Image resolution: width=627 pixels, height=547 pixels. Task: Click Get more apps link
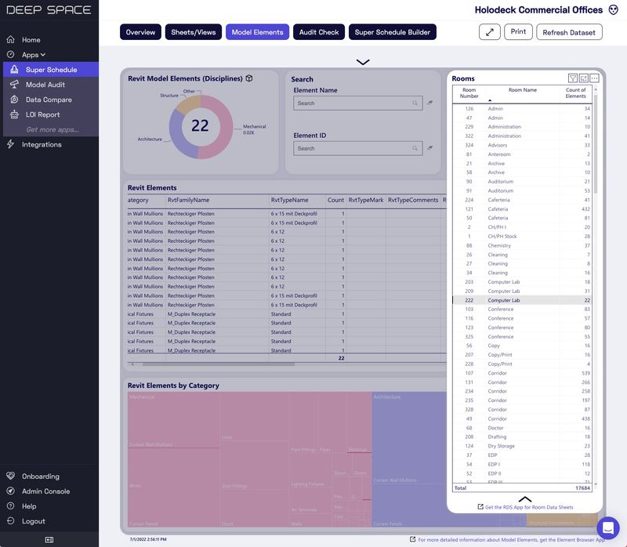coord(52,129)
